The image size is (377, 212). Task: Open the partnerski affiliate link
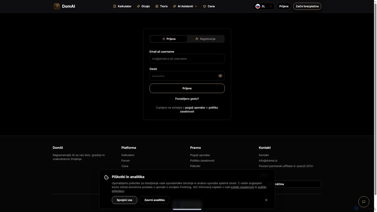286,166
